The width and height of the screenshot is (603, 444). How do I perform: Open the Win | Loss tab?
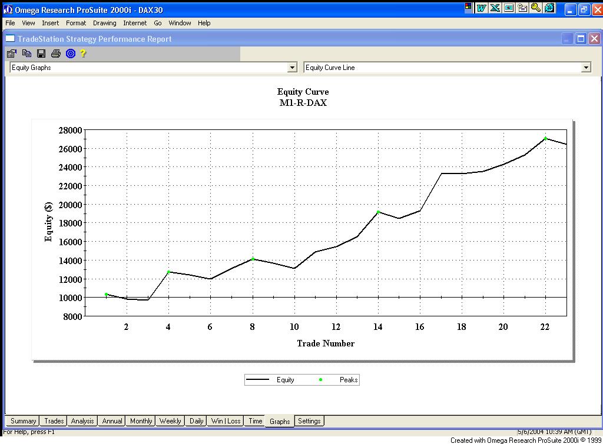click(226, 421)
